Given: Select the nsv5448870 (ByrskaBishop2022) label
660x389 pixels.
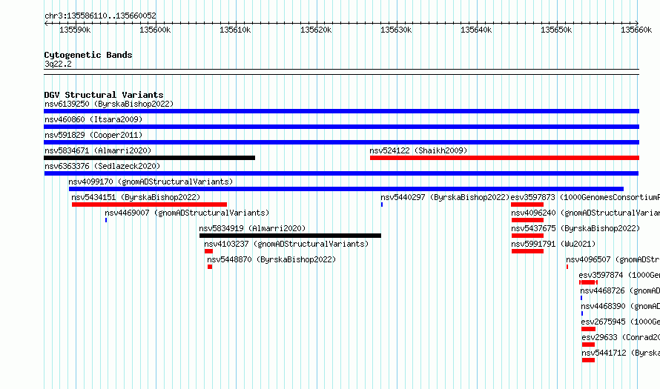Looking at the screenshot, I should tap(271, 259).
